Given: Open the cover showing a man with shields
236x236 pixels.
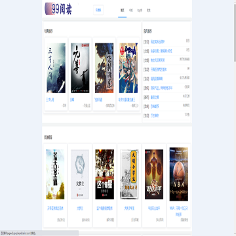Looking at the screenshot, I should click(x=154, y=174).
